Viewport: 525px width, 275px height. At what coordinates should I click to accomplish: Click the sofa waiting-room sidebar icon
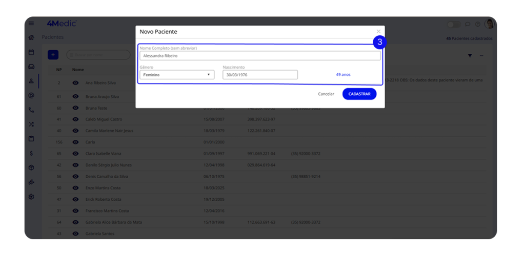[31, 67]
